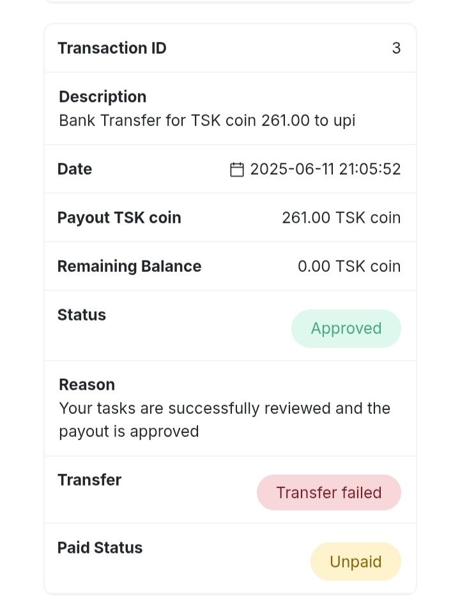Select the Remaining Balance label
This screenshot has width=460, height=602.
[x=129, y=266]
